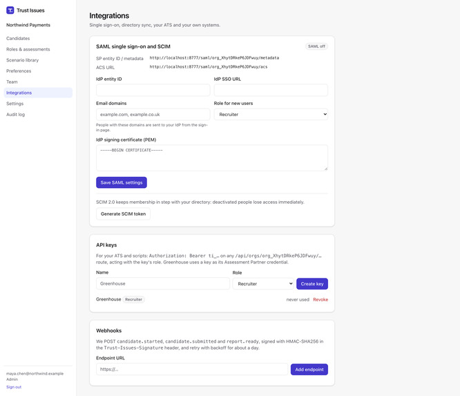Screen dimensions: 460x396
Task: Click the Integrations page heading
Action: click(109, 16)
